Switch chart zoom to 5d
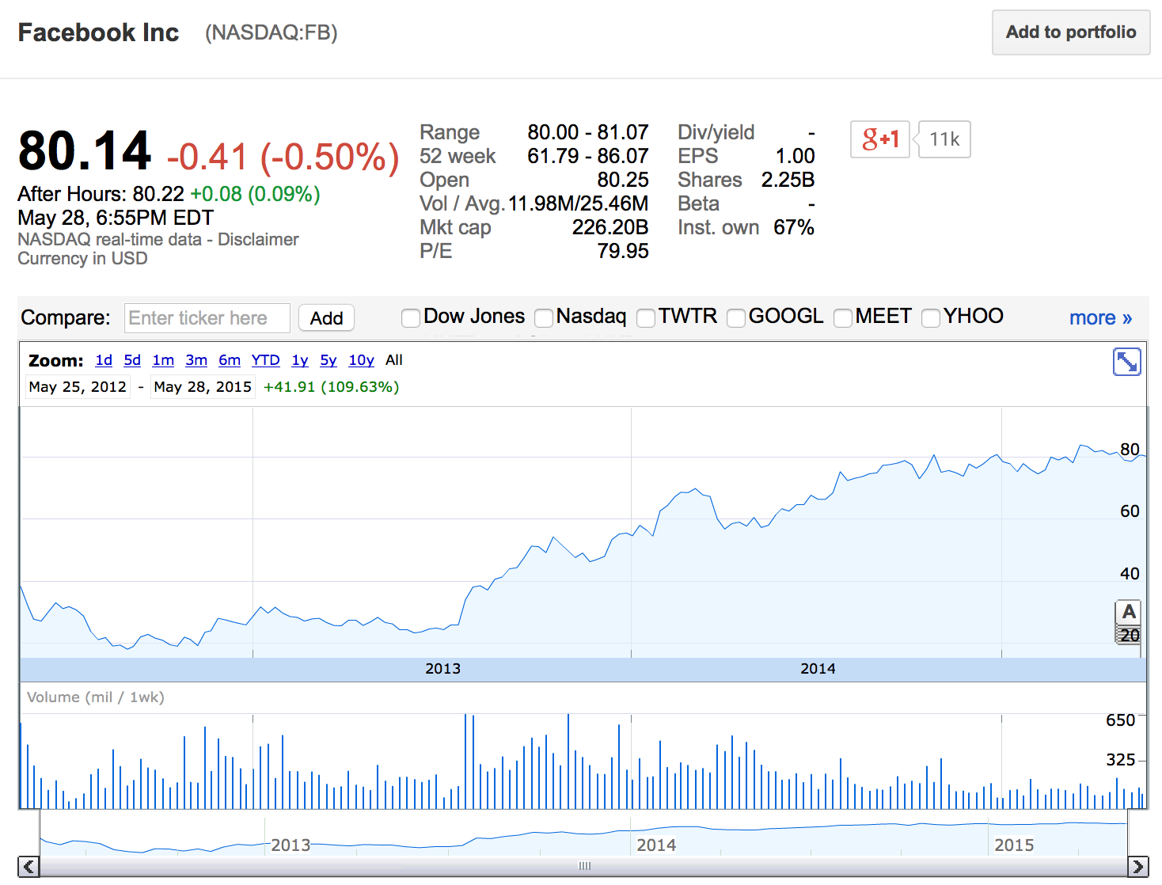Image resolution: width=1162 pixels, height=885 pixels. click(x=132, y=360)
